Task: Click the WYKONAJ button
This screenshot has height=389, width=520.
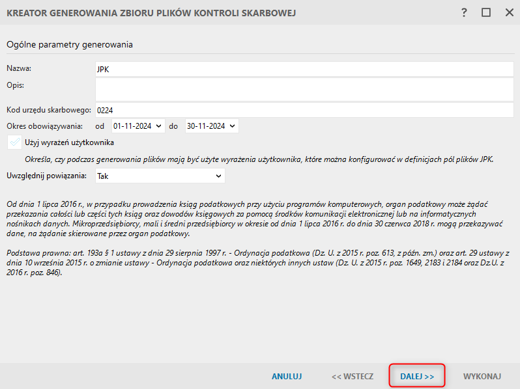Action: coord(482,377)
